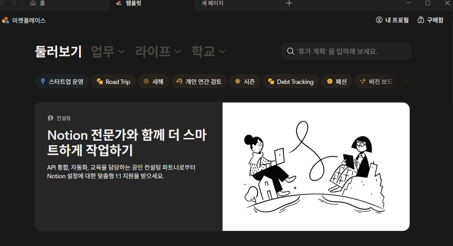Open the 구매함 page
Image resolution: width=453 pixels, height=246 pixels.
[431, 20]
